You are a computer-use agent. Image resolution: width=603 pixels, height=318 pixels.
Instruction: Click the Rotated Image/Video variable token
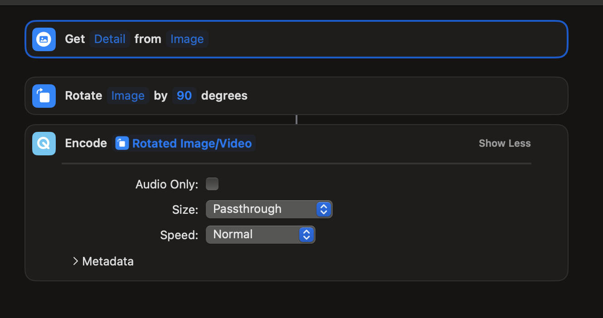point(191,144)
